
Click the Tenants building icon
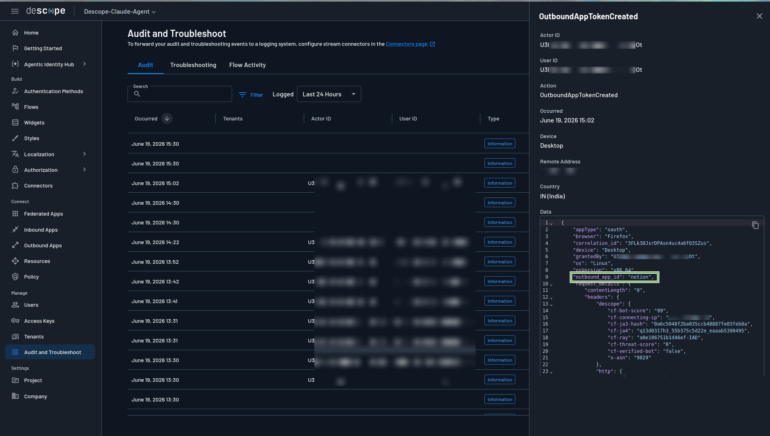(15, 336)
